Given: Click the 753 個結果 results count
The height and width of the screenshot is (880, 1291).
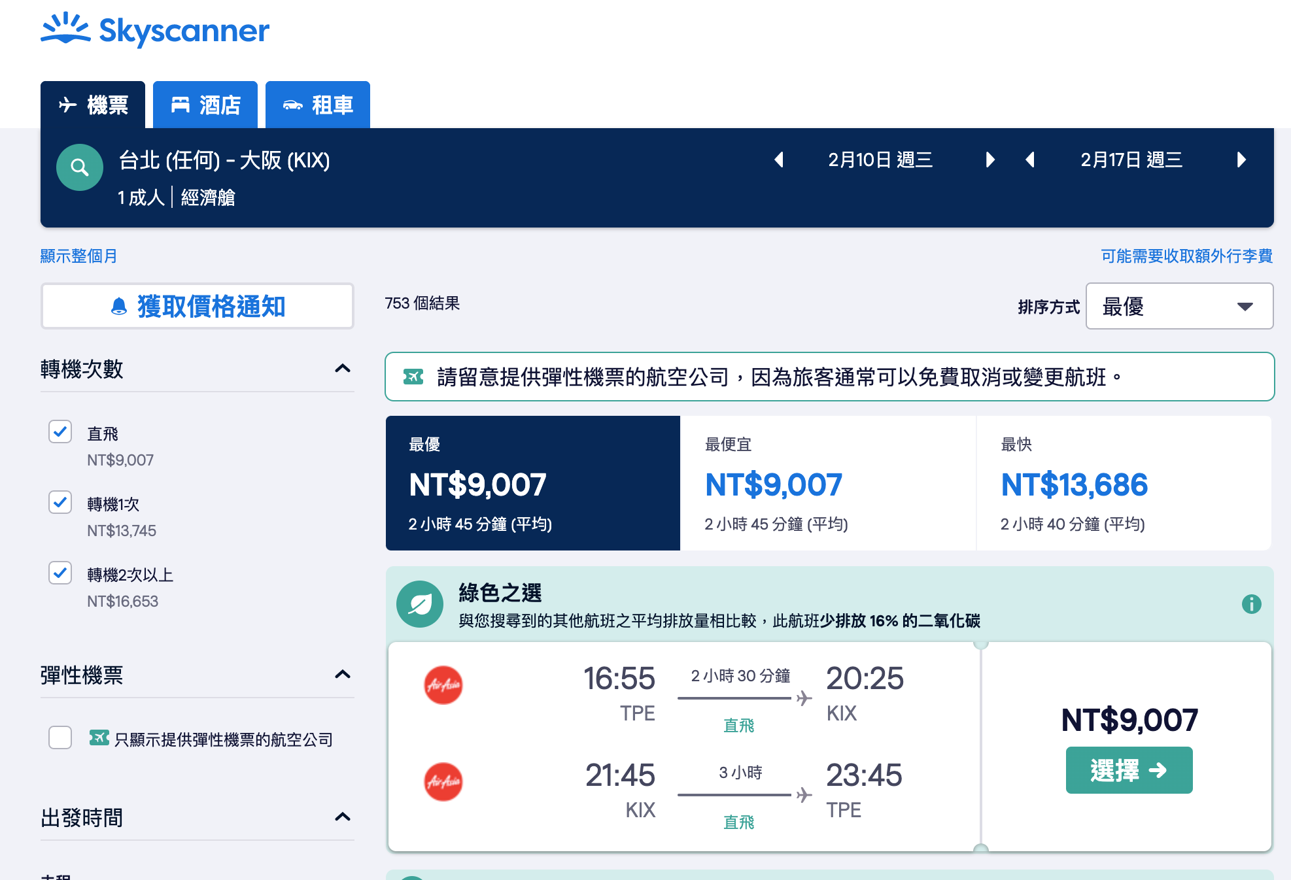Looking at the screenshot, I should coord(422,303).
